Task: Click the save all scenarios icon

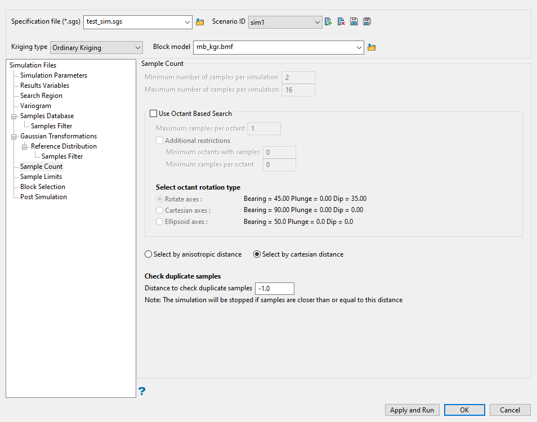Action: (367, 22)
